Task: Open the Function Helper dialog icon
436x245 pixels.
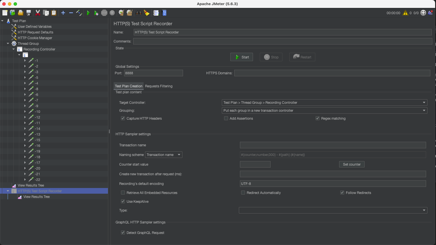Action: point(156,13)
